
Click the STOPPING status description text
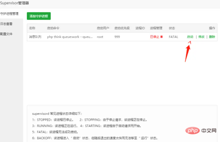pos(113,120)
